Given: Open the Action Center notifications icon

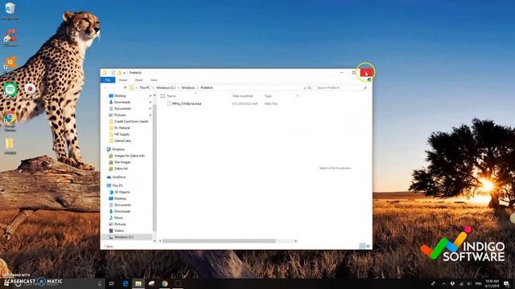Looking at the screenshot, I should 506,283.
